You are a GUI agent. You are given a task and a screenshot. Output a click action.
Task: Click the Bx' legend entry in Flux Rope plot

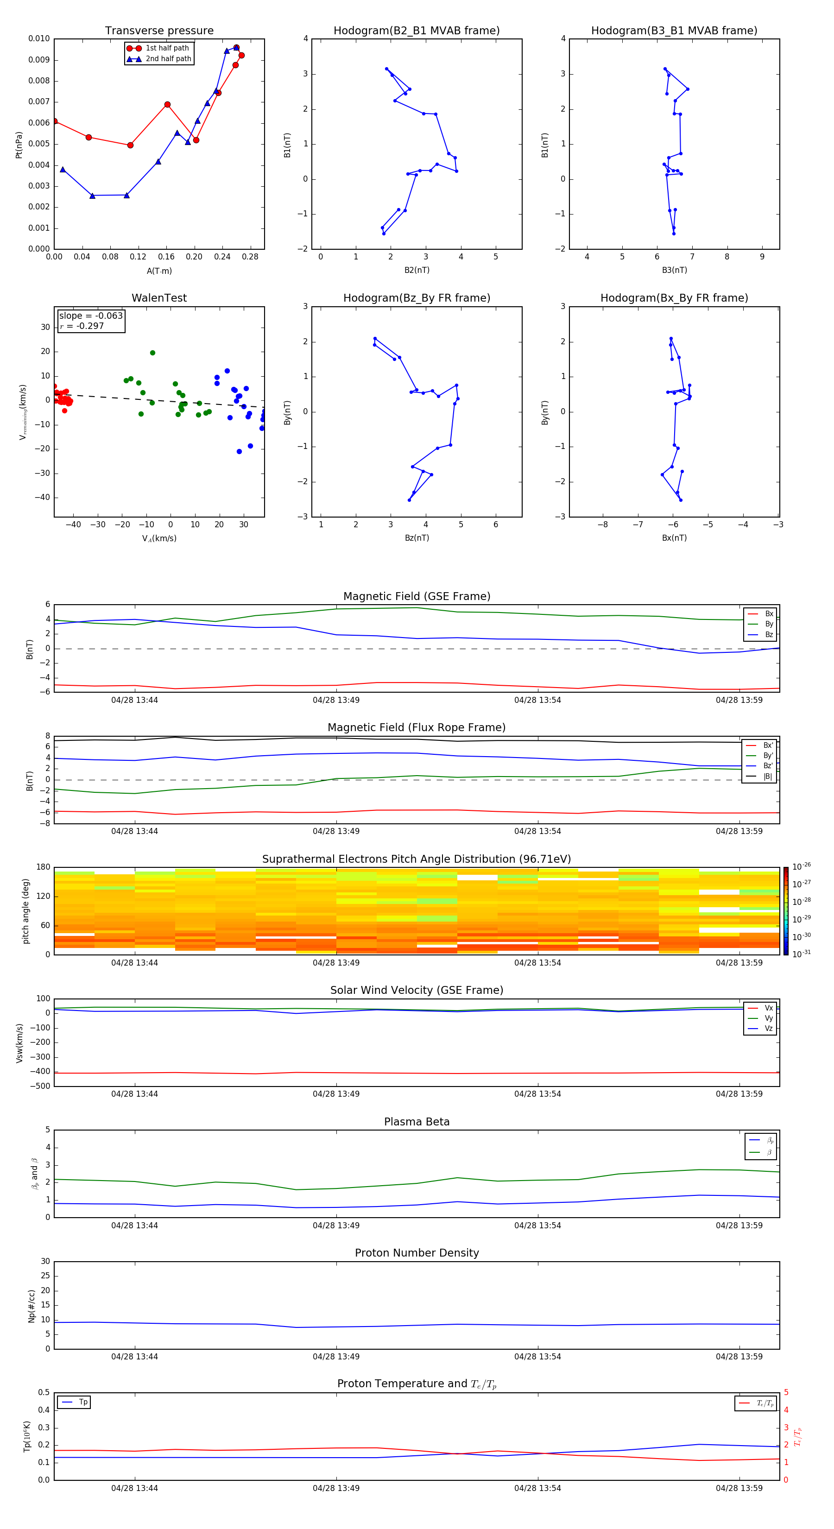click(x=760, y=746)
